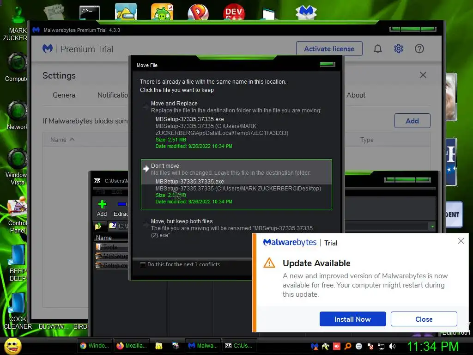Open the Network desktop icon
Image resolution: width=473 pixels, height=355 pixels.
pos(17,115)
